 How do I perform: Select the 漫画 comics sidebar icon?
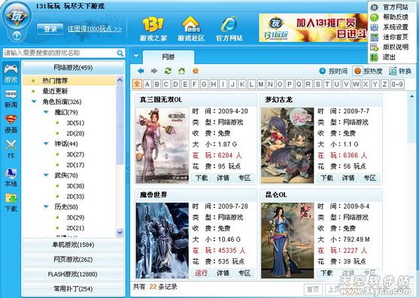(11, 124)
